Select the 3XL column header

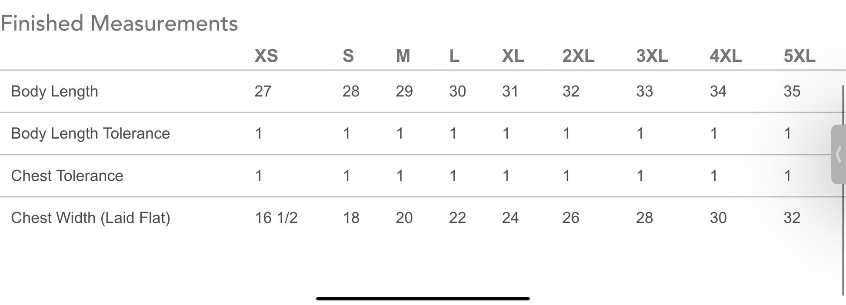pos(652,56)
